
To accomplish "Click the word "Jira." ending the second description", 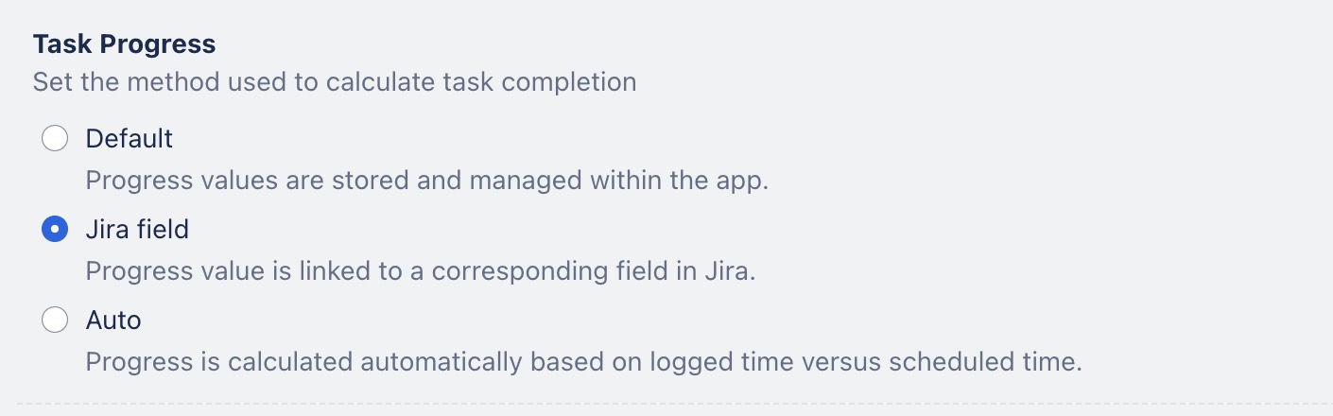I will coord(730,271).
